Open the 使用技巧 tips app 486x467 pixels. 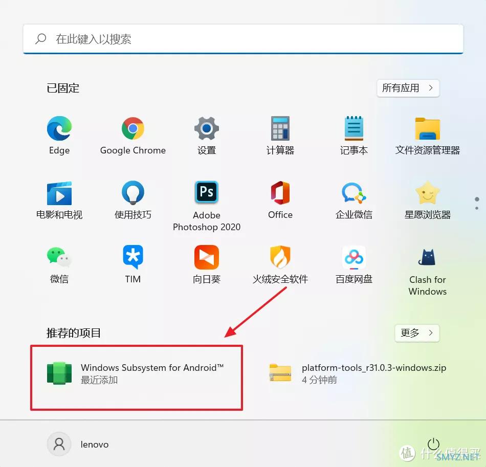(133, 200)
